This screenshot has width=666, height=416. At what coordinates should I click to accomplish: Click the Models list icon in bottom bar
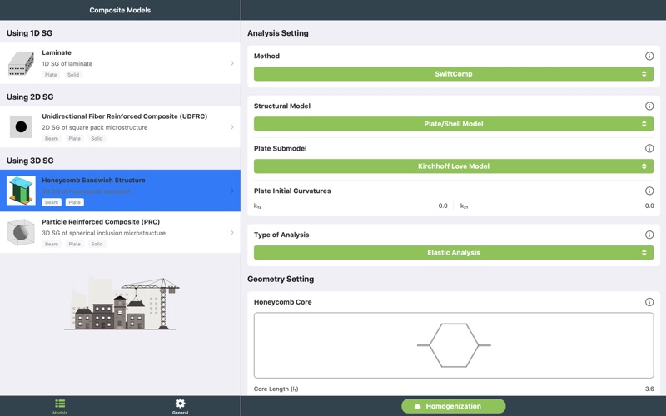tap(60, 404)
